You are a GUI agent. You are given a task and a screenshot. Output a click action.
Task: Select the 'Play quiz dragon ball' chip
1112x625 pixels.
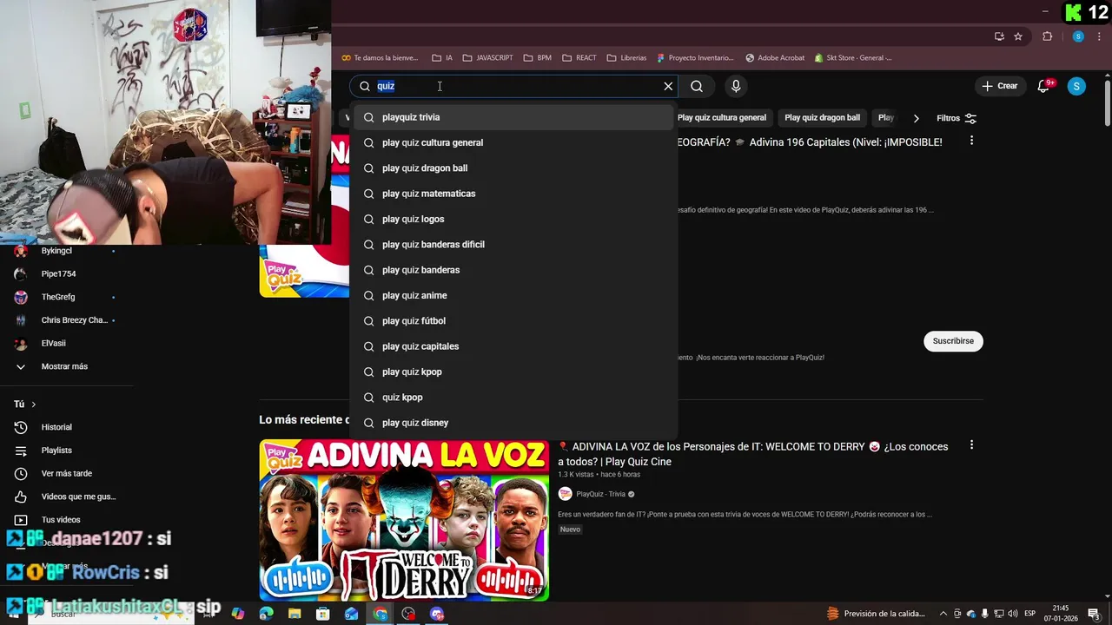click(822, 118)
